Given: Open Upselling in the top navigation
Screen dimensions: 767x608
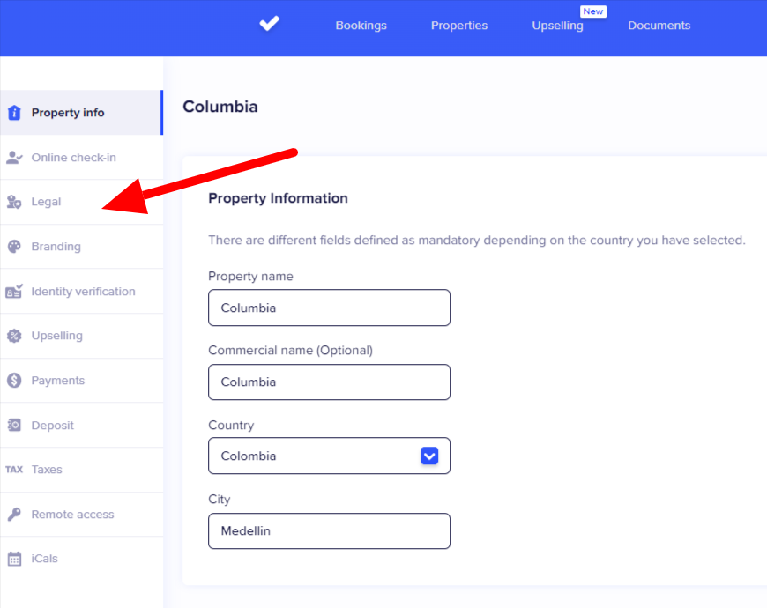Looking at the screenshot, I should point(557,26).
